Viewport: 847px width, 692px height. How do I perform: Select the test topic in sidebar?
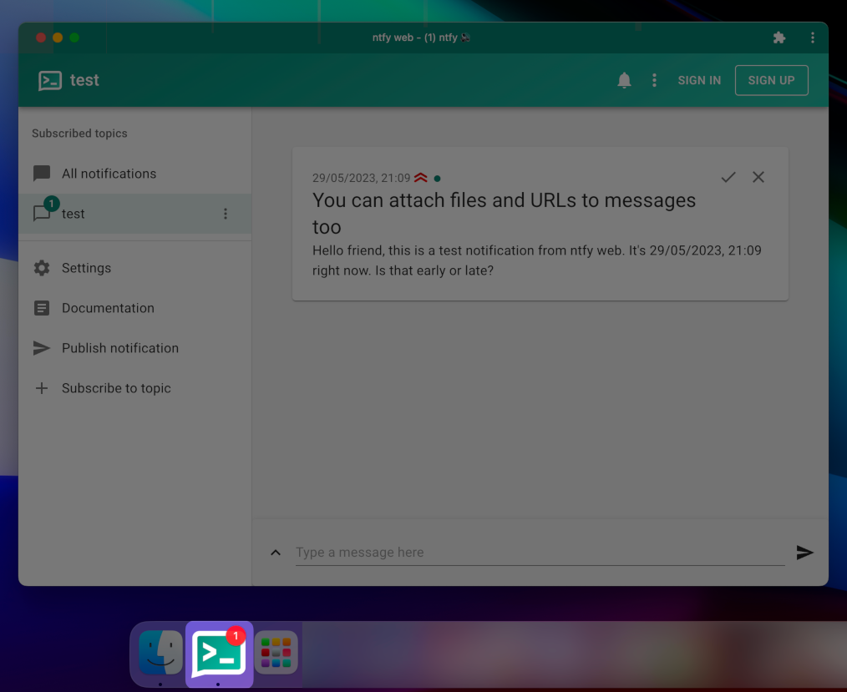[x=74, y=214]
